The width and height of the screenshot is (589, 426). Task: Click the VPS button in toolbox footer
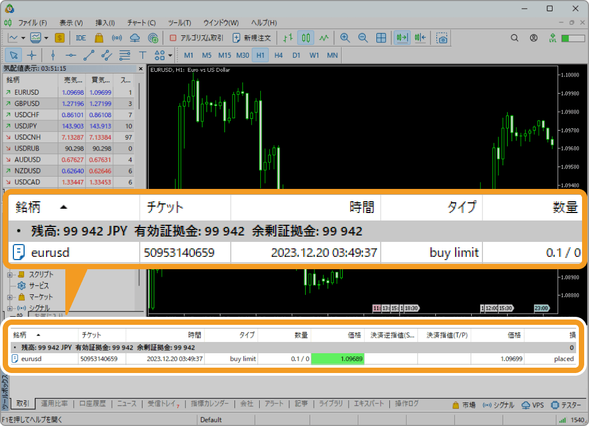click(x=533, y=405)
